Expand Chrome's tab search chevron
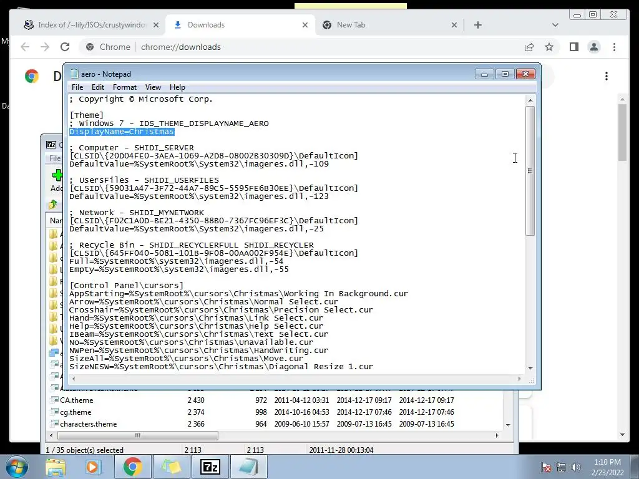 [555, 25]
